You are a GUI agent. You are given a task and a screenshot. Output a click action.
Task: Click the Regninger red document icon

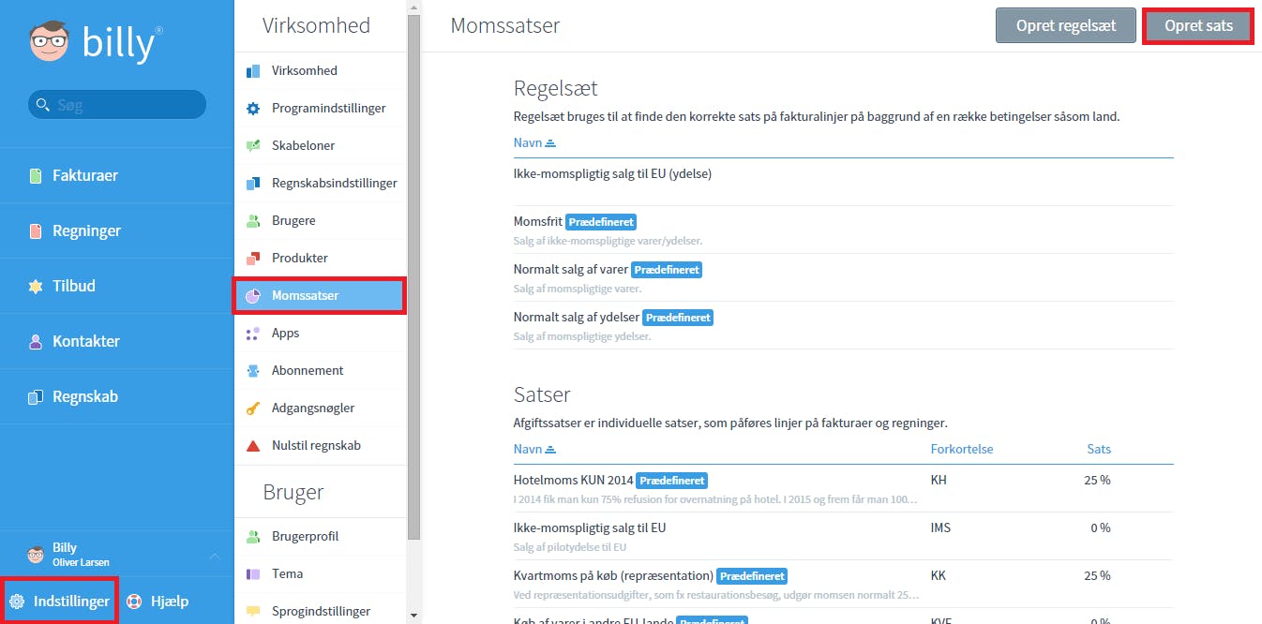[x=36, y=230]
